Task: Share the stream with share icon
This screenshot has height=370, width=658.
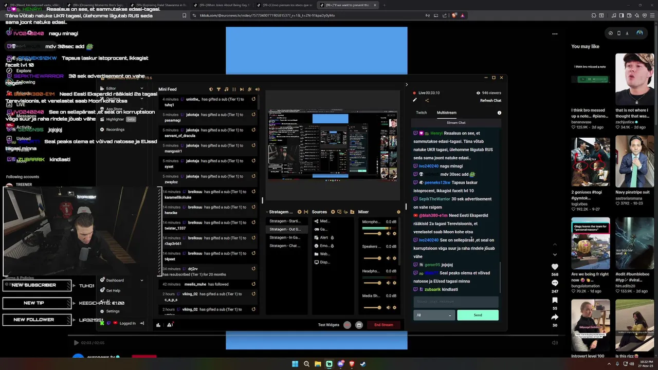Action: click(427, 100)
